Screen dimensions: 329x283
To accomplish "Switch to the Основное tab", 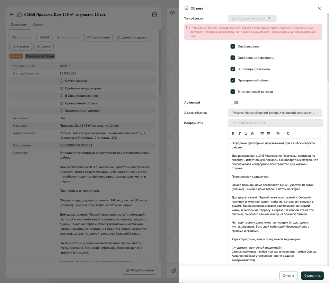I will (x=18, y=24).
